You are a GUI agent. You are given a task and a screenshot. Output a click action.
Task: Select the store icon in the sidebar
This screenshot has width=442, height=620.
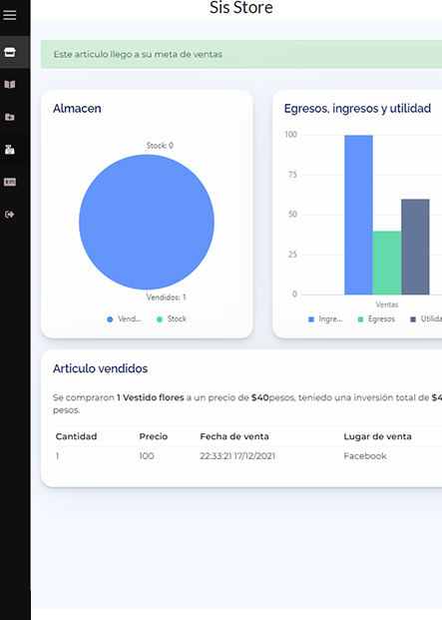click(10, 52)
